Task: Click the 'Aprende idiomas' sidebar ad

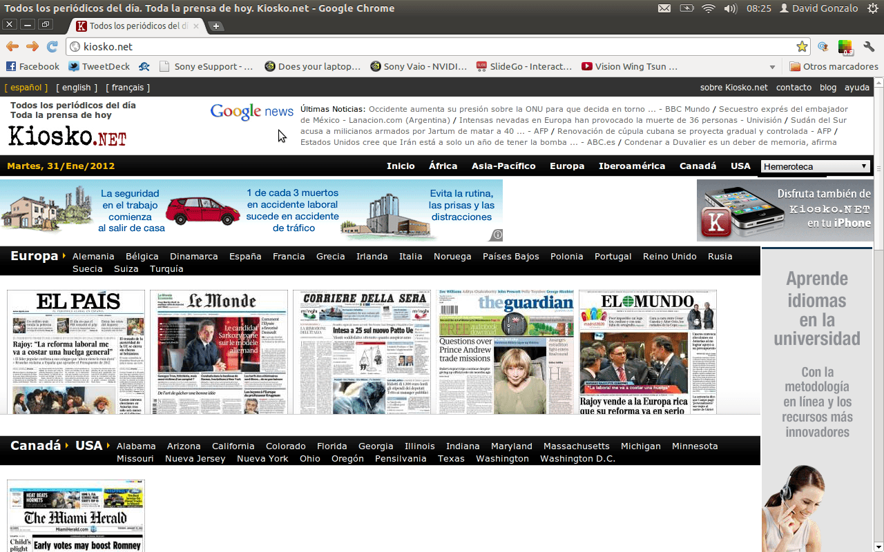Action: coord(817,400)
